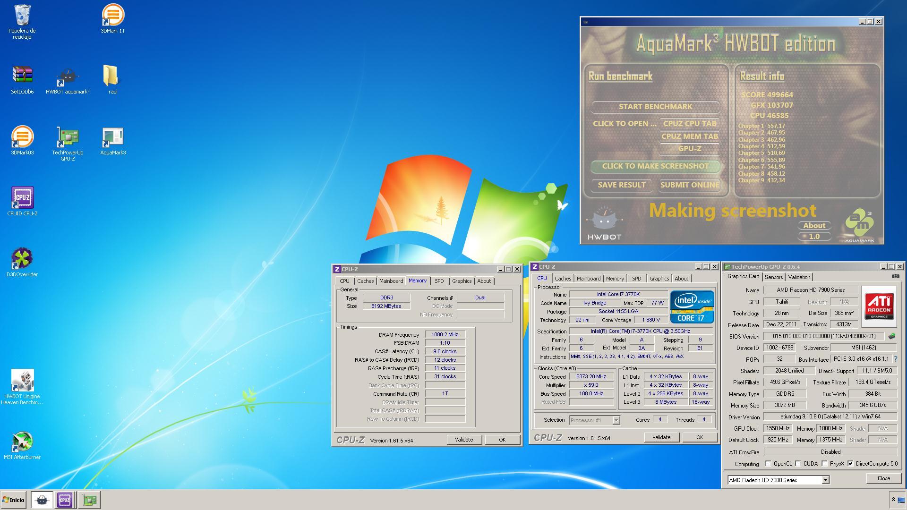Click About button in AquaMark

[814, 226]
